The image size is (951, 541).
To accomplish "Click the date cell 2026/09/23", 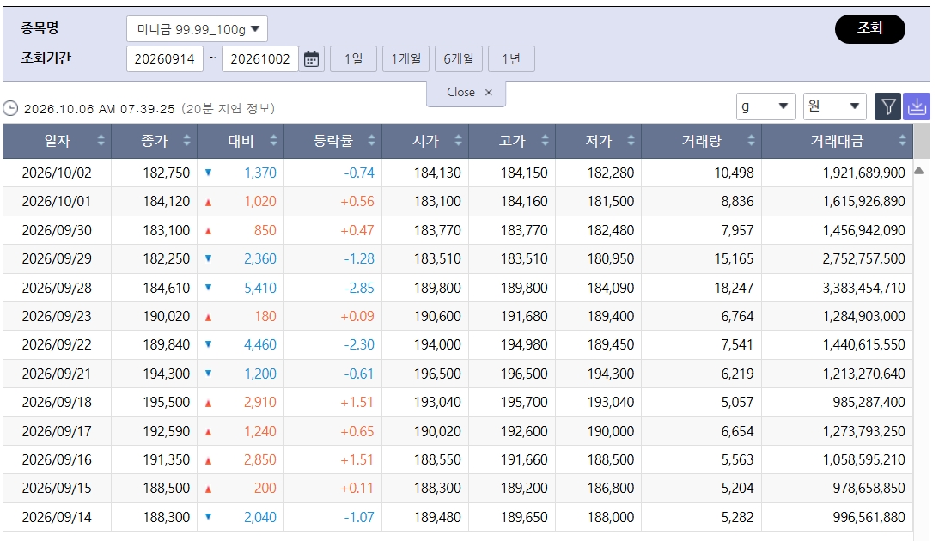I will tap(57, 317).
